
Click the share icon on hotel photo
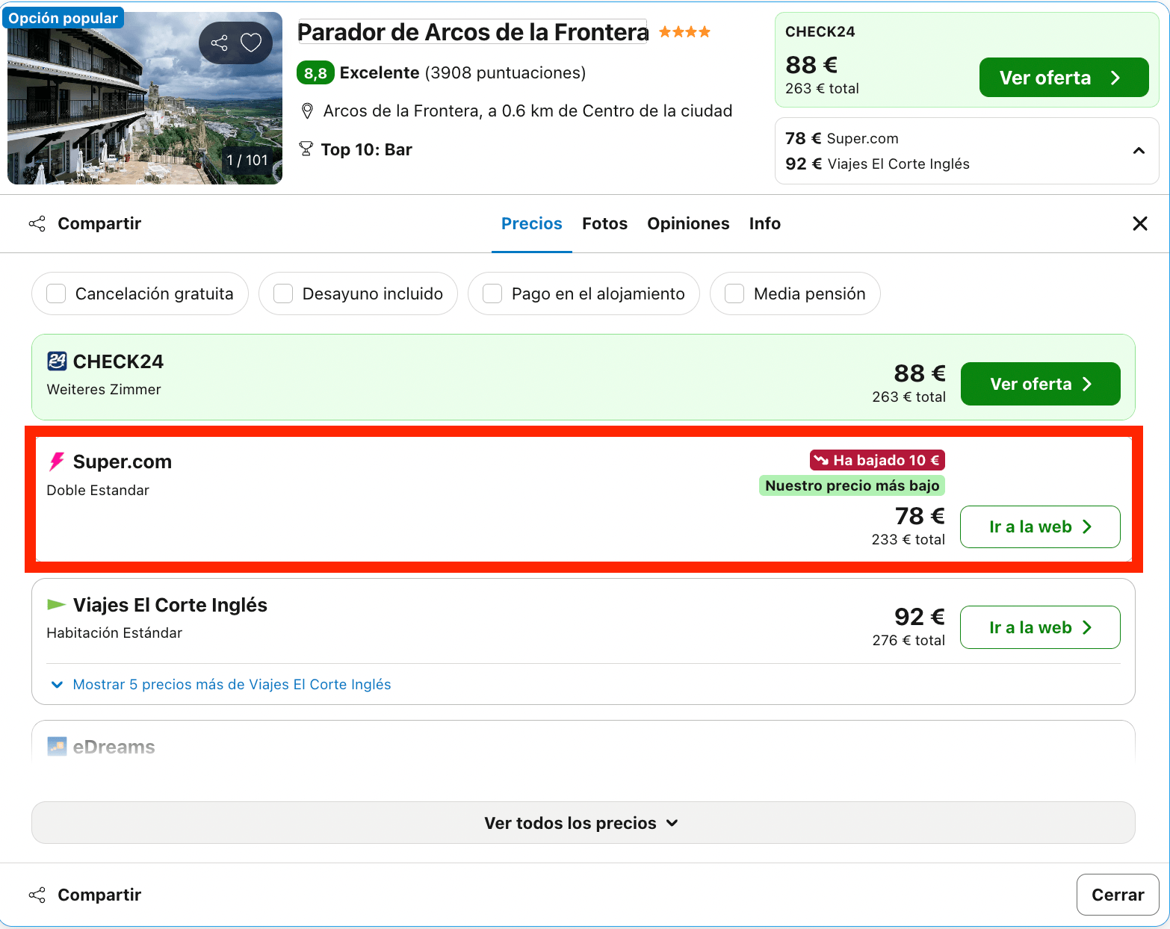point(219,43)
